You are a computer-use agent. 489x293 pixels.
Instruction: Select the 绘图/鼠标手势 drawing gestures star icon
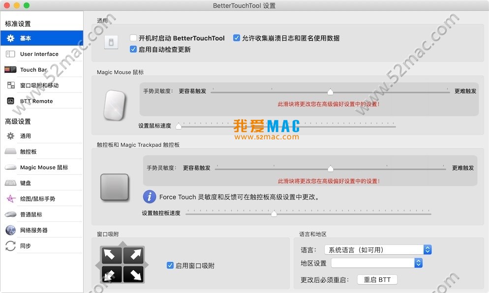(x=11, y=198)
